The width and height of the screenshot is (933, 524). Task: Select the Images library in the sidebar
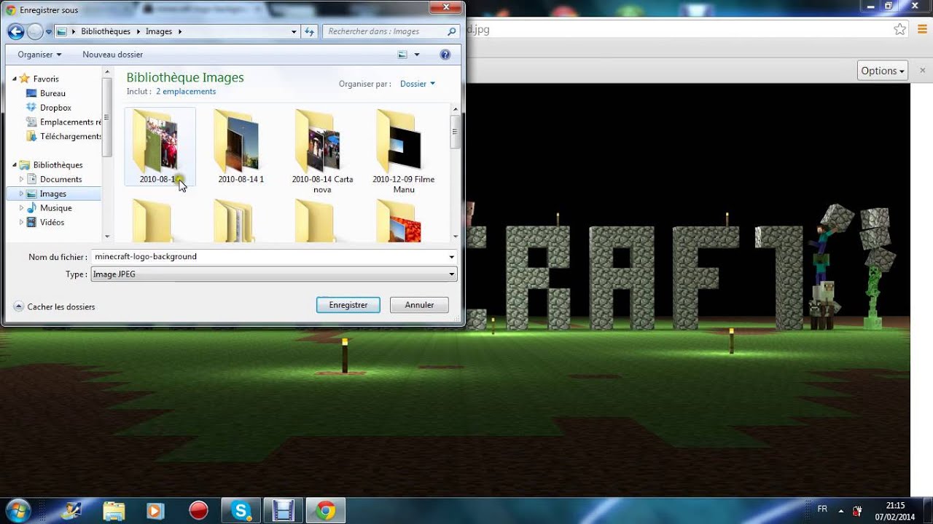click(x=53, y=194)
